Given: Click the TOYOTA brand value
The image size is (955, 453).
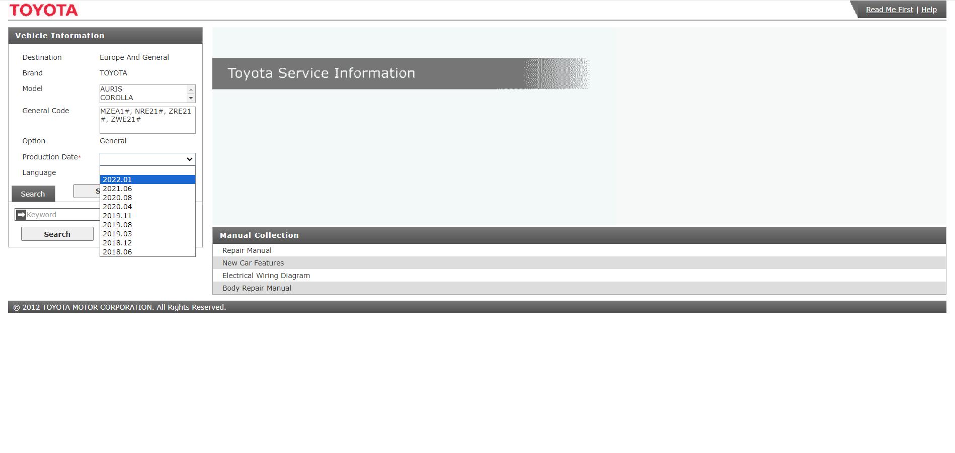Looking at the screenshot, I should click(113, 73).
